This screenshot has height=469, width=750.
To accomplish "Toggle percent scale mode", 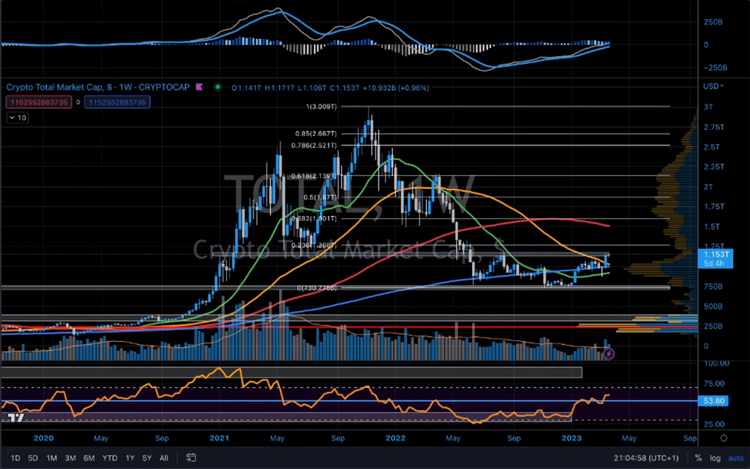I will (698, 458).
